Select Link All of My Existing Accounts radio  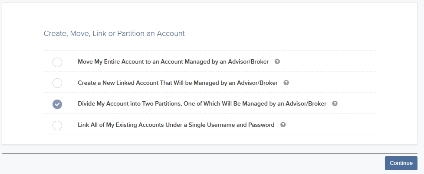click(x=57, y=126)
